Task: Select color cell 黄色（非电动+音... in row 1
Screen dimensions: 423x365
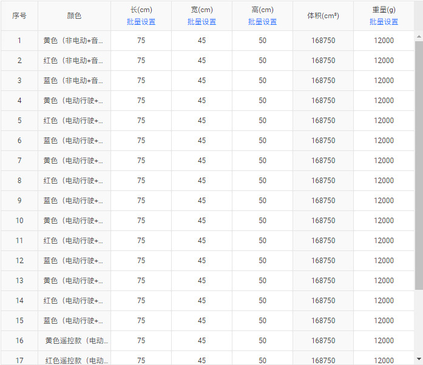Action: click(x=73, y=41)
